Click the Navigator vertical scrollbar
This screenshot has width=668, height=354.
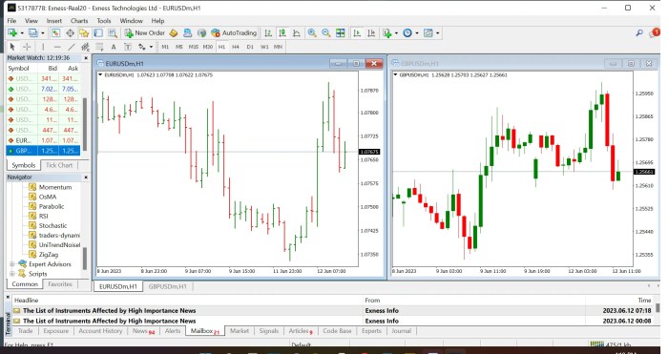click(x=84, y=259)
